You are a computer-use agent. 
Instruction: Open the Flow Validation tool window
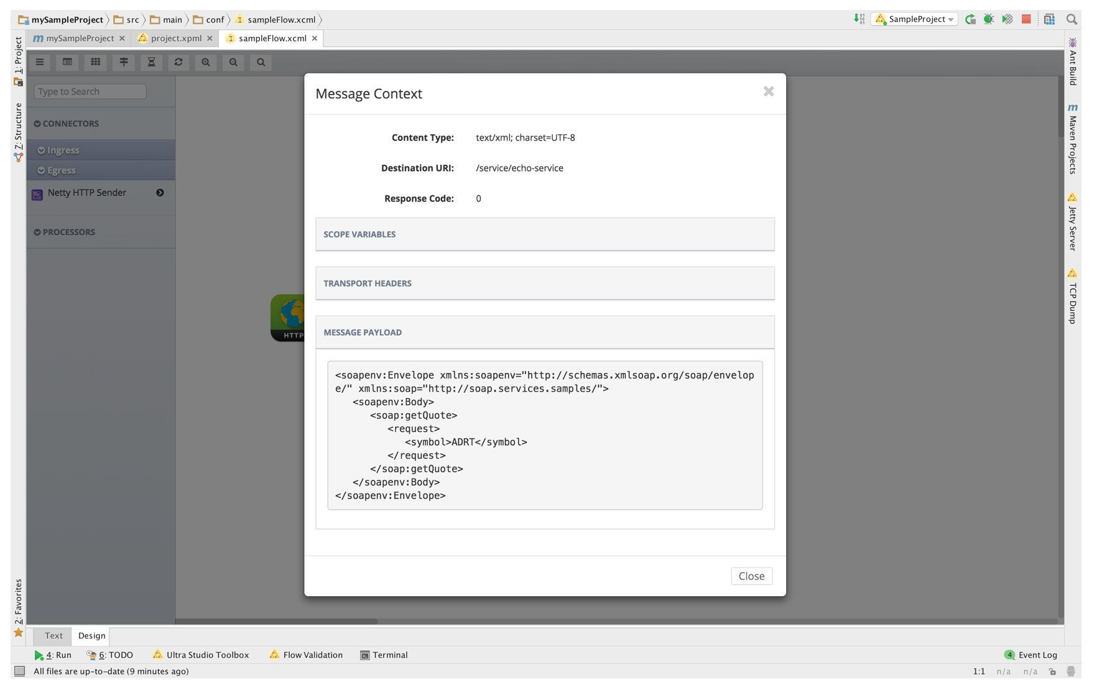[x=306, y=655]
